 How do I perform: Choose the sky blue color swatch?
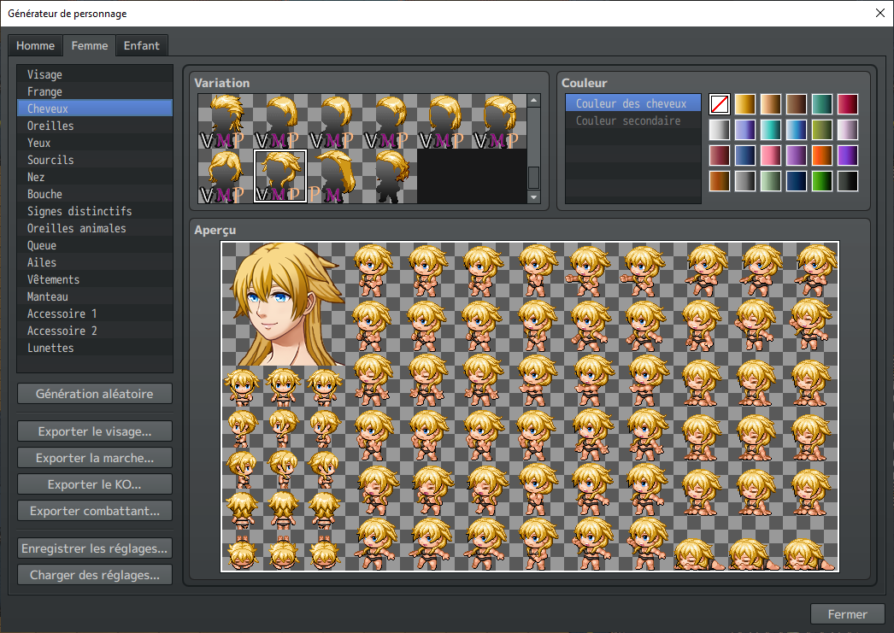click(x=797, y=130)
